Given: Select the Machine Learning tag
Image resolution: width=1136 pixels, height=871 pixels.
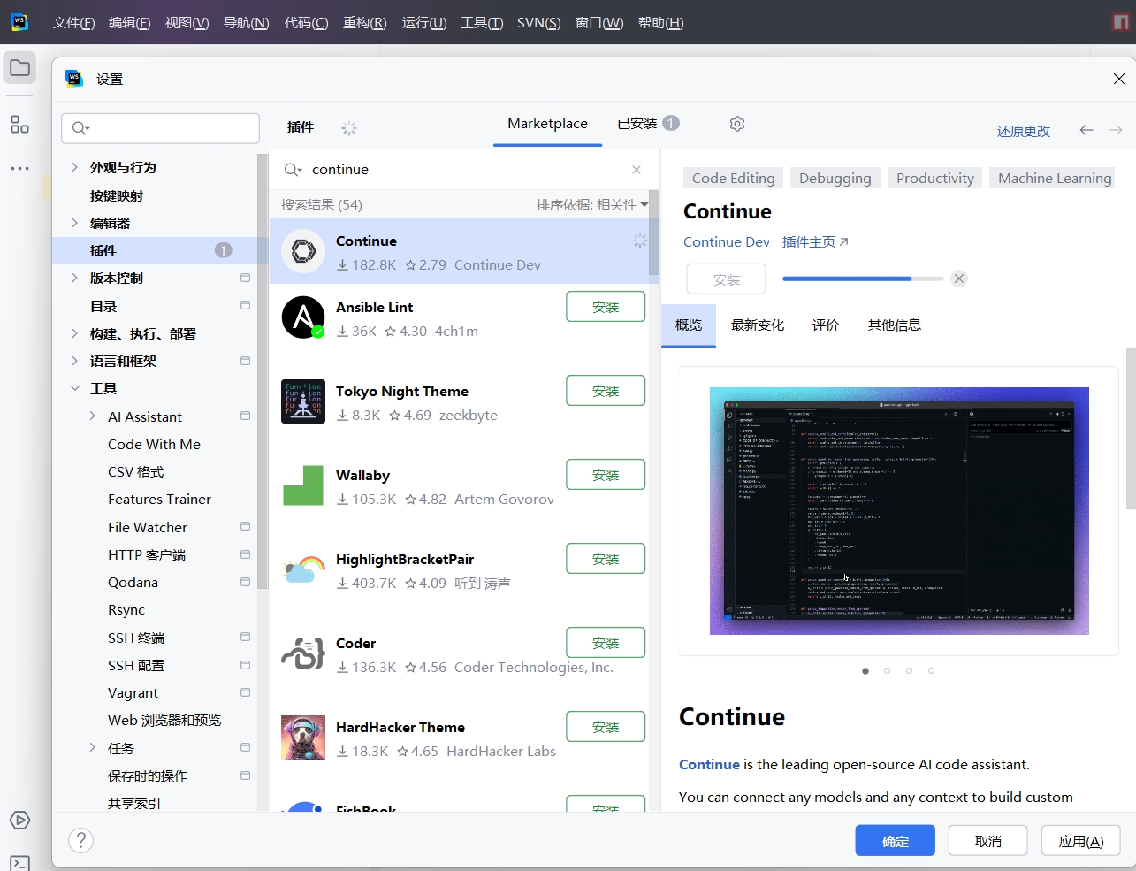Looking at the screenshot, I should click(x=1055, y=178).
